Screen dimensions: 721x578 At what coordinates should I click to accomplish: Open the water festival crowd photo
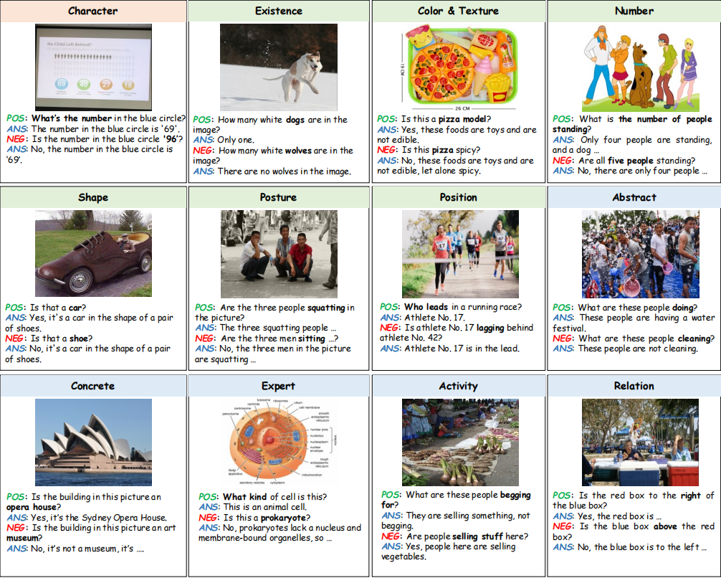[x=641, y=254]
